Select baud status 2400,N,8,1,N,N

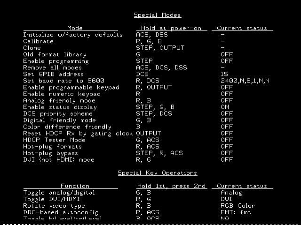click(245, 81)
